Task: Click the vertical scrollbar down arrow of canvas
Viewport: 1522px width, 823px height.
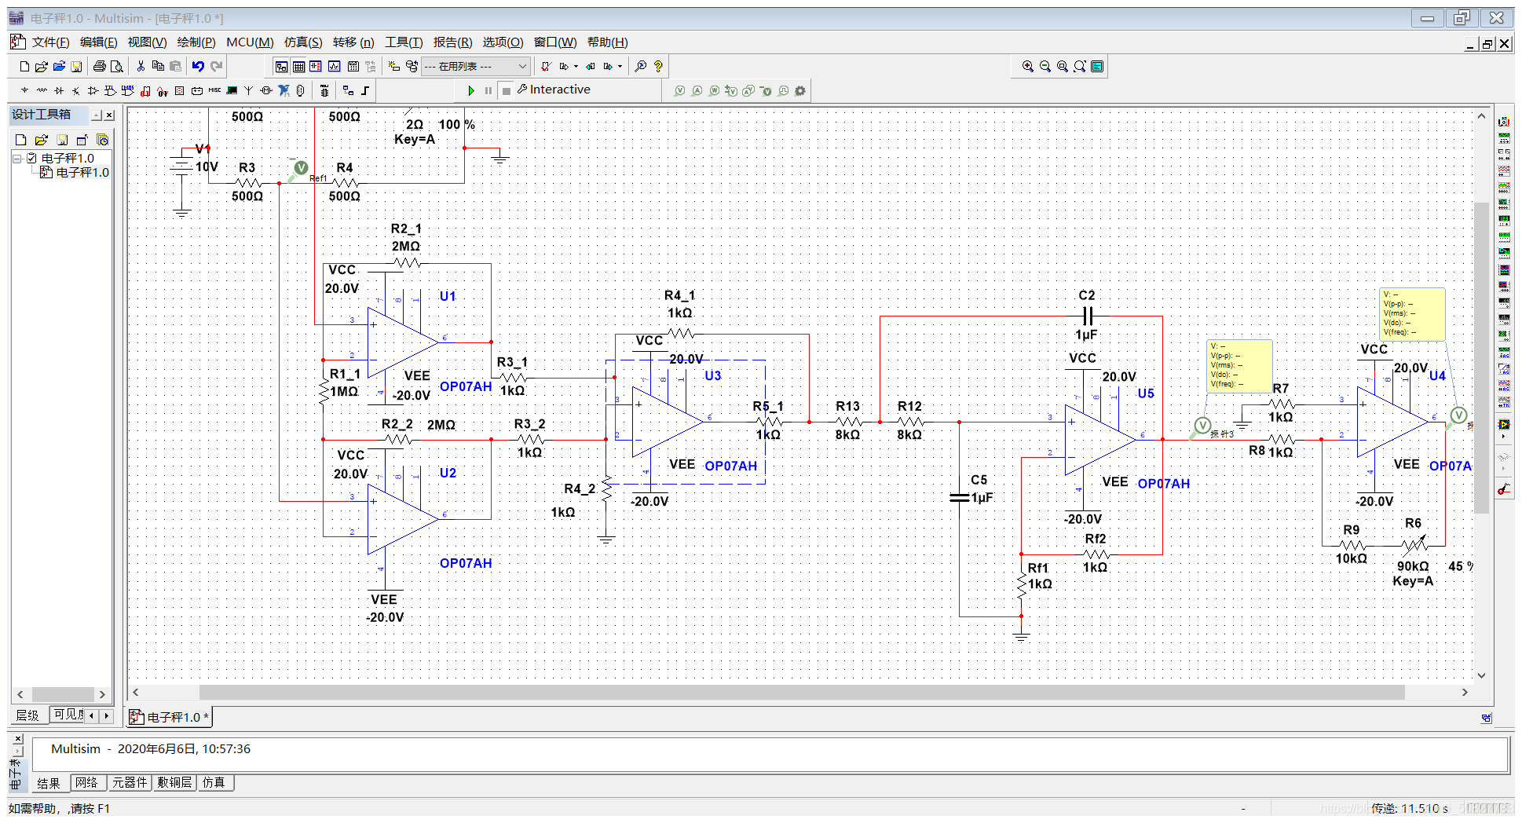Action: pos(1482,675)
